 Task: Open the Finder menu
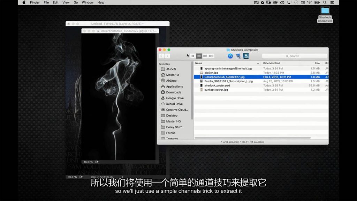35,2
